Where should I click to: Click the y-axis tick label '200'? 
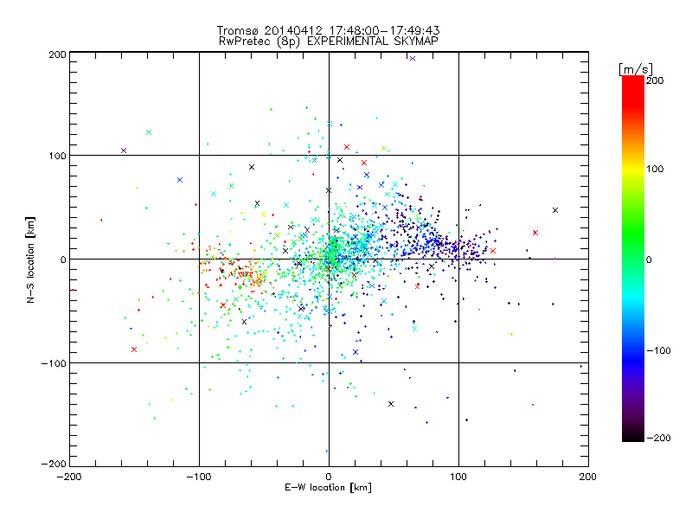pyautogui.click(x=57, y=54)
